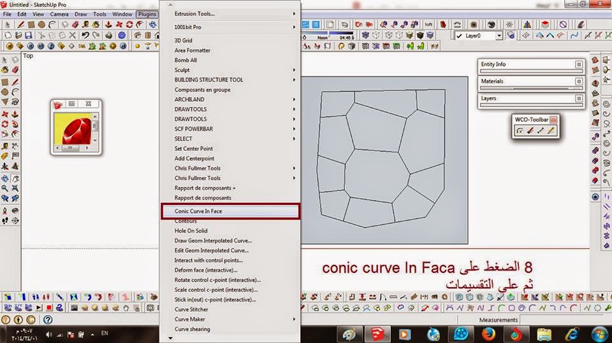Activate the Follow Me tool
The height and width of the screenshot is (343, 612).
point(140,25)
